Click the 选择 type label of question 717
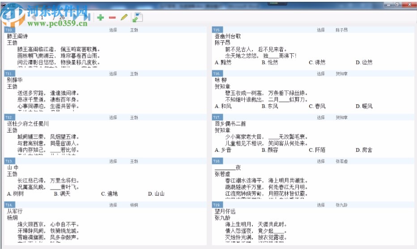 click(x=321, y=117)
